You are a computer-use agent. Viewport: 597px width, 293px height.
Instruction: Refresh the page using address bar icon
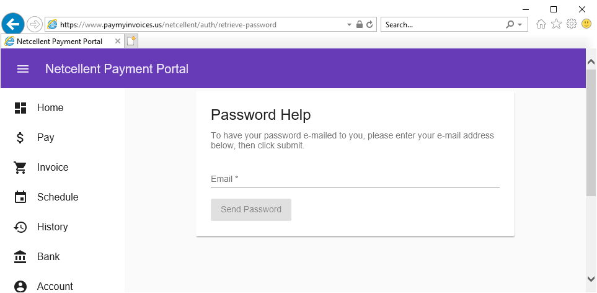coord(369,25)
